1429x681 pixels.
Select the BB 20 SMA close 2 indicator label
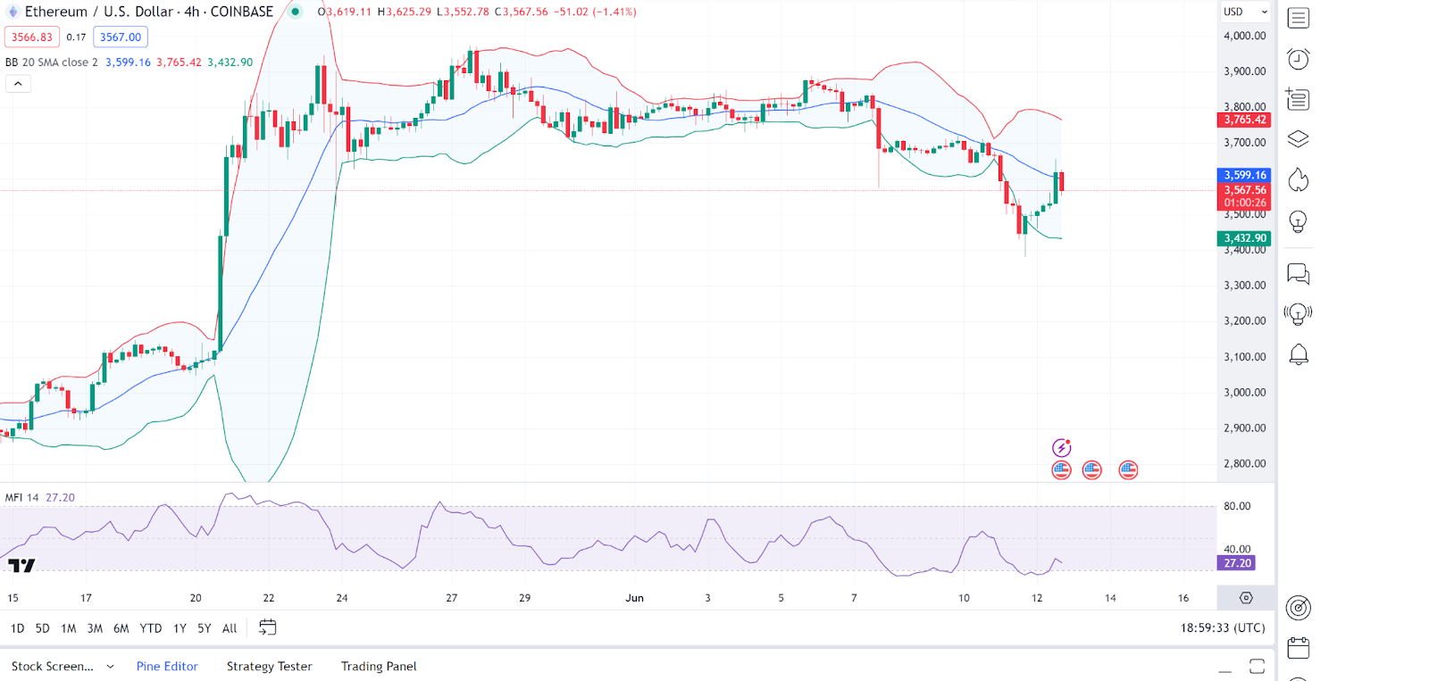(52, 62)
